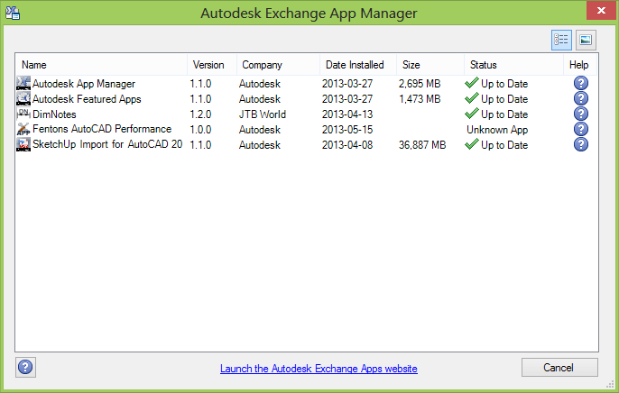619x393 pixels.
Task: Click green checkmark for DimNotes
Action: point(472,114)
